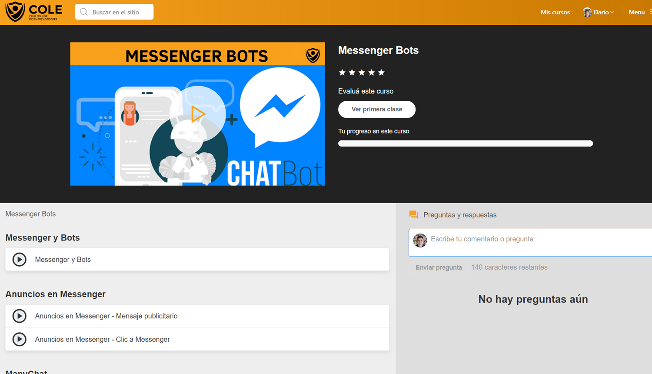Click the 140 caracteres restantes text
Screen dimensions: 652x374
click(x=509, y=267)
